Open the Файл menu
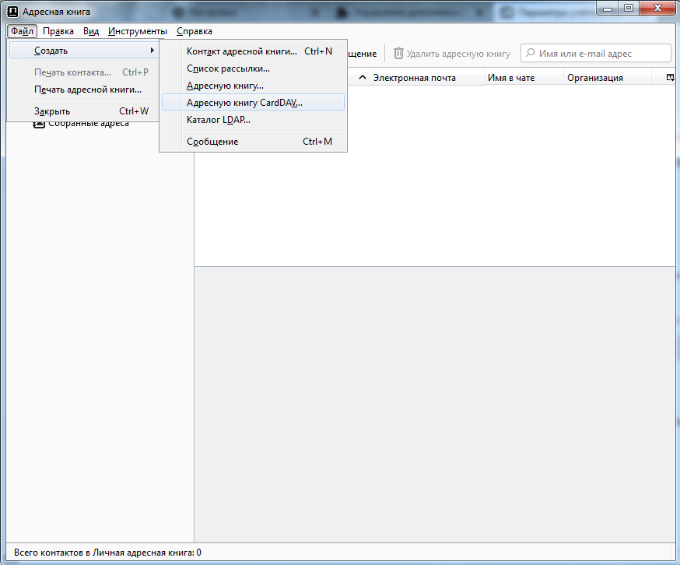The height and width of the screenshot is (565, 680). point(23,31)
